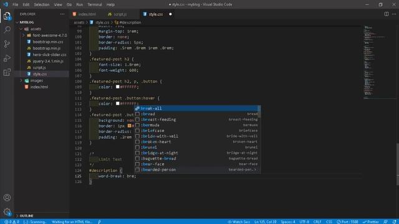Image resolution: width=399 pixels, height=224 pixels.
Task: Open the Search view in activity bar
Action: [7, 30]
